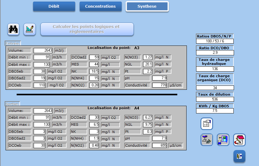Click the Entrée Volume input field

[43, 50]
